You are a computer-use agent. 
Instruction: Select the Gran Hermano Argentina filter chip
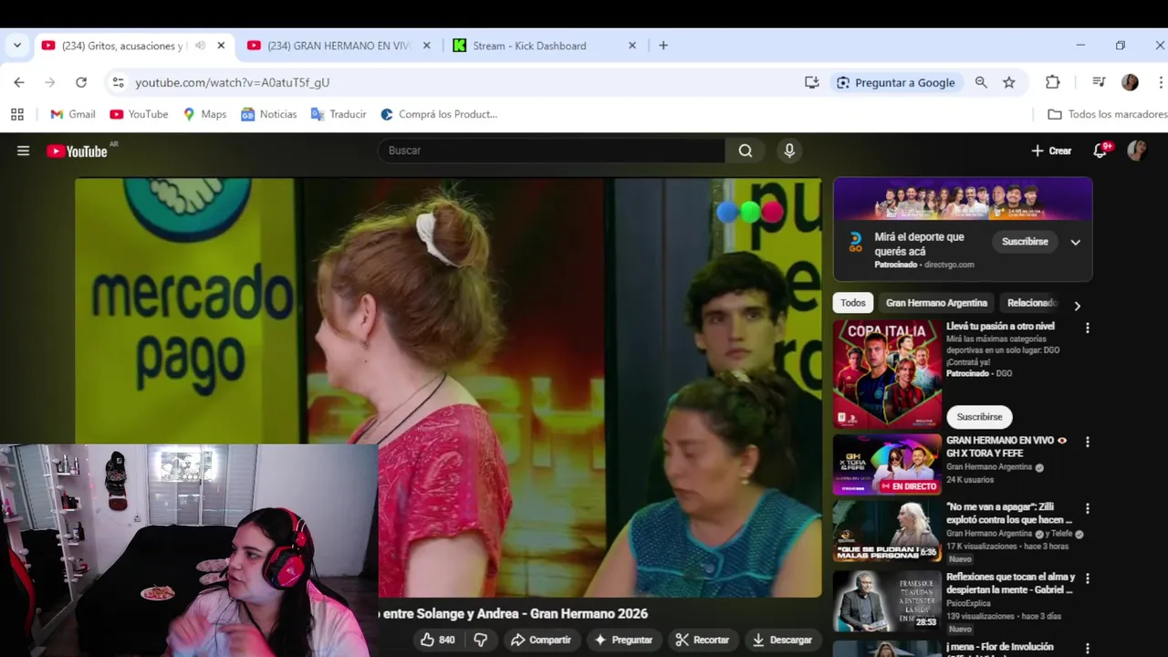pyautogui.click(x=936, y=303)
